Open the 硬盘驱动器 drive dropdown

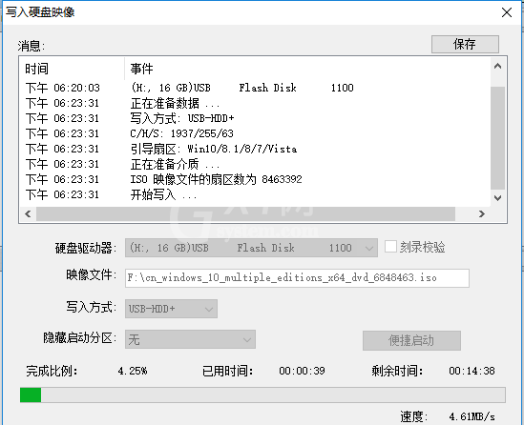point(251,248)
